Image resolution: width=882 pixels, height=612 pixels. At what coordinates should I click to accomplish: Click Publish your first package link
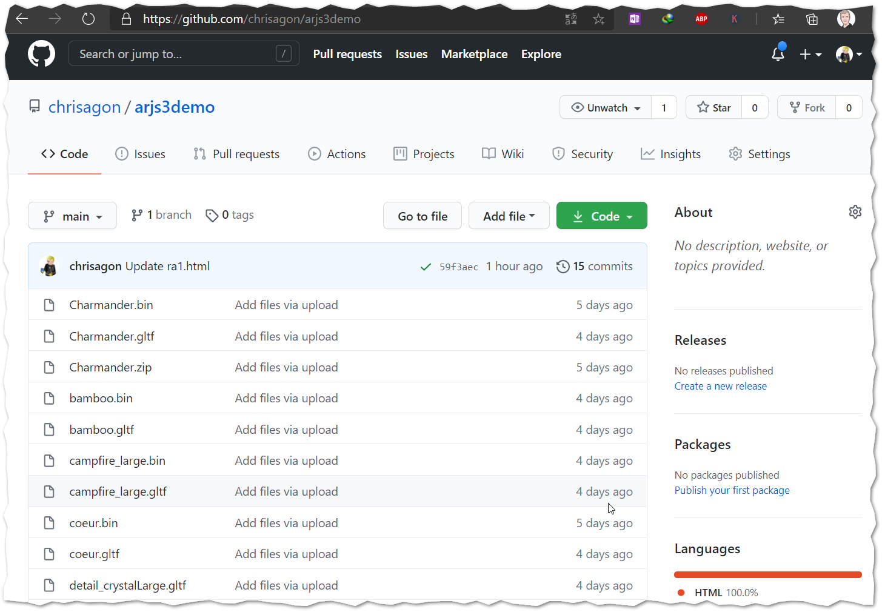click(732, 490)
